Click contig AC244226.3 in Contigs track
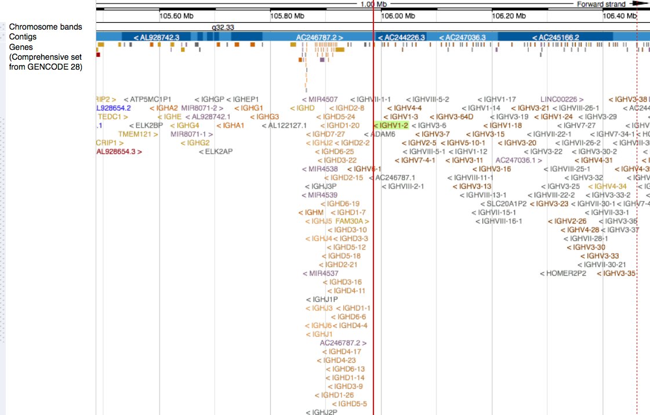The height and width of the screenshot is (415, 650). click(401, 37)
